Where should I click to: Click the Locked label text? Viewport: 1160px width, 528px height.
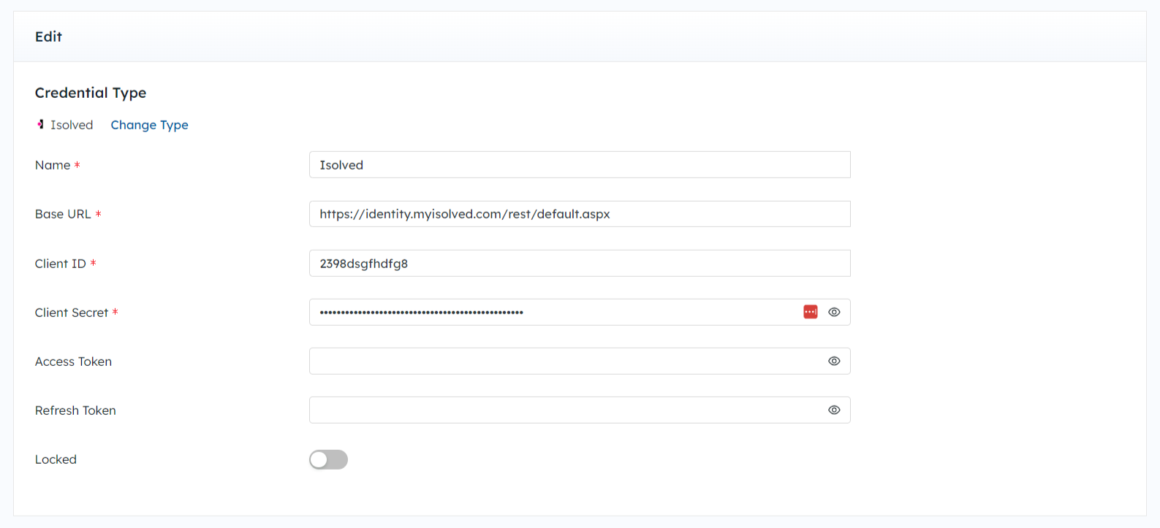(x=56, y=459)
